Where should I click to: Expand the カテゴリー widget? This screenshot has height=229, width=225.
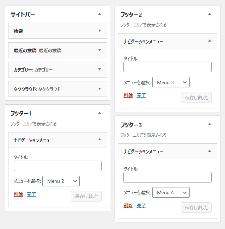click(99, 69)
